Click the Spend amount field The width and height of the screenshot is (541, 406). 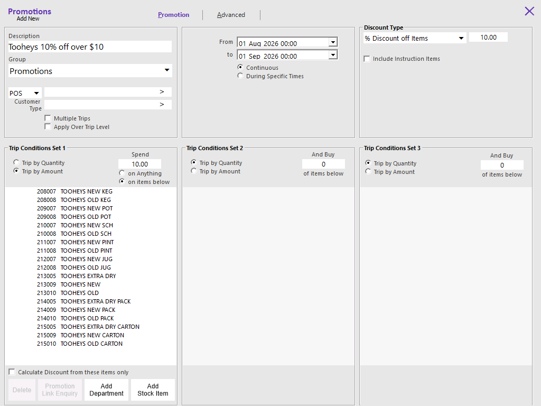coord(139,164)
